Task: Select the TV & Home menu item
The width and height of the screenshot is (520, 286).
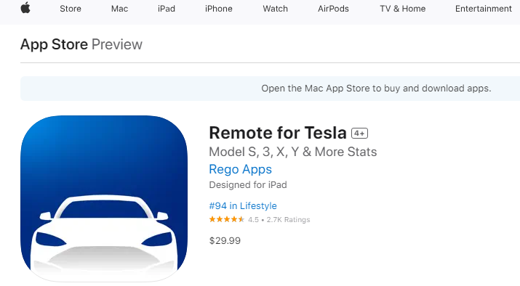Action: 403,9
